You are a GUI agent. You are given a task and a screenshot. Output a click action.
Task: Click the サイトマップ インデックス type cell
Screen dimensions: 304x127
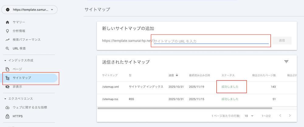pos(146,87)
